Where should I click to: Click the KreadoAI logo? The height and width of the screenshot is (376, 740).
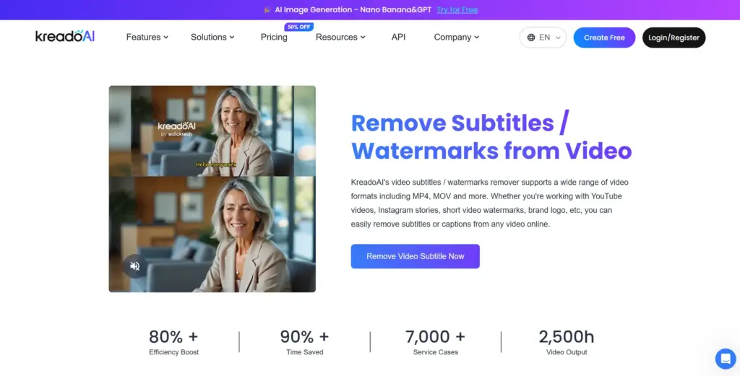point(65,37)
